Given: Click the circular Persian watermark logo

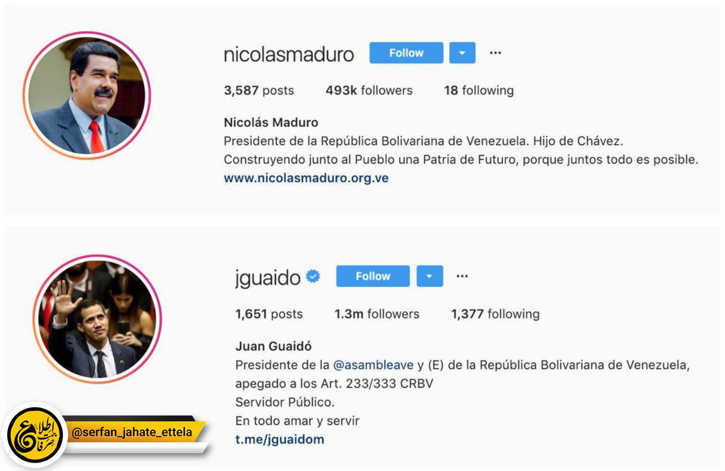Looking at the screenshot, I should coord(36,435).
